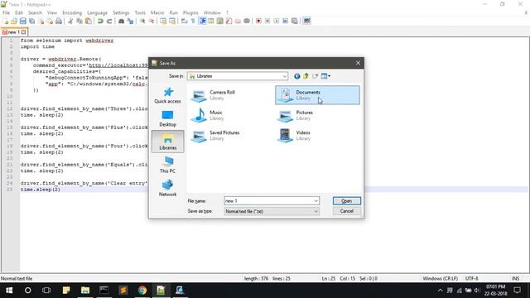The height and width of the screenshot is (298, 530).
Task: Toggle Synchronize Vertical Scrolling icon
Action: [163, 21]
